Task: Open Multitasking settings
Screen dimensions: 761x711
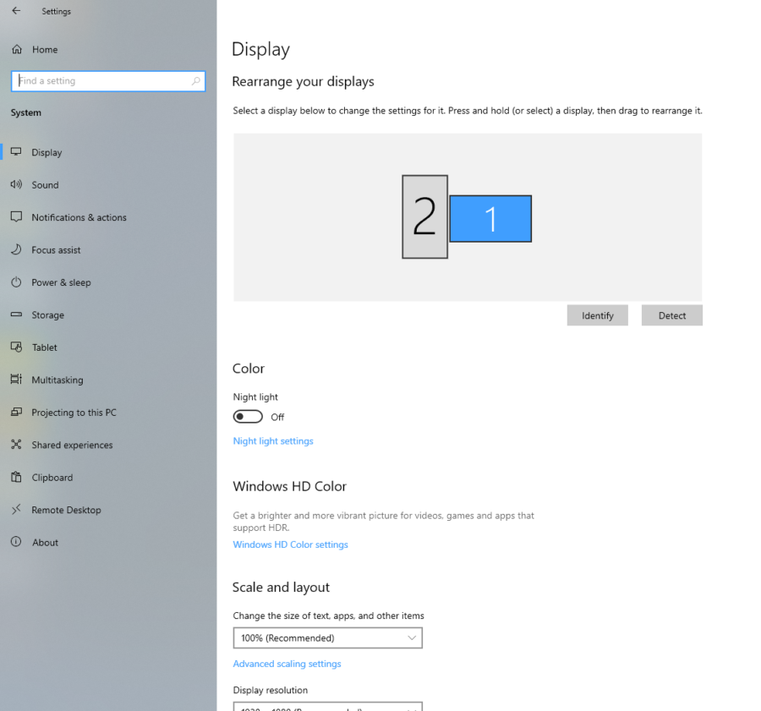Action: 108,380
